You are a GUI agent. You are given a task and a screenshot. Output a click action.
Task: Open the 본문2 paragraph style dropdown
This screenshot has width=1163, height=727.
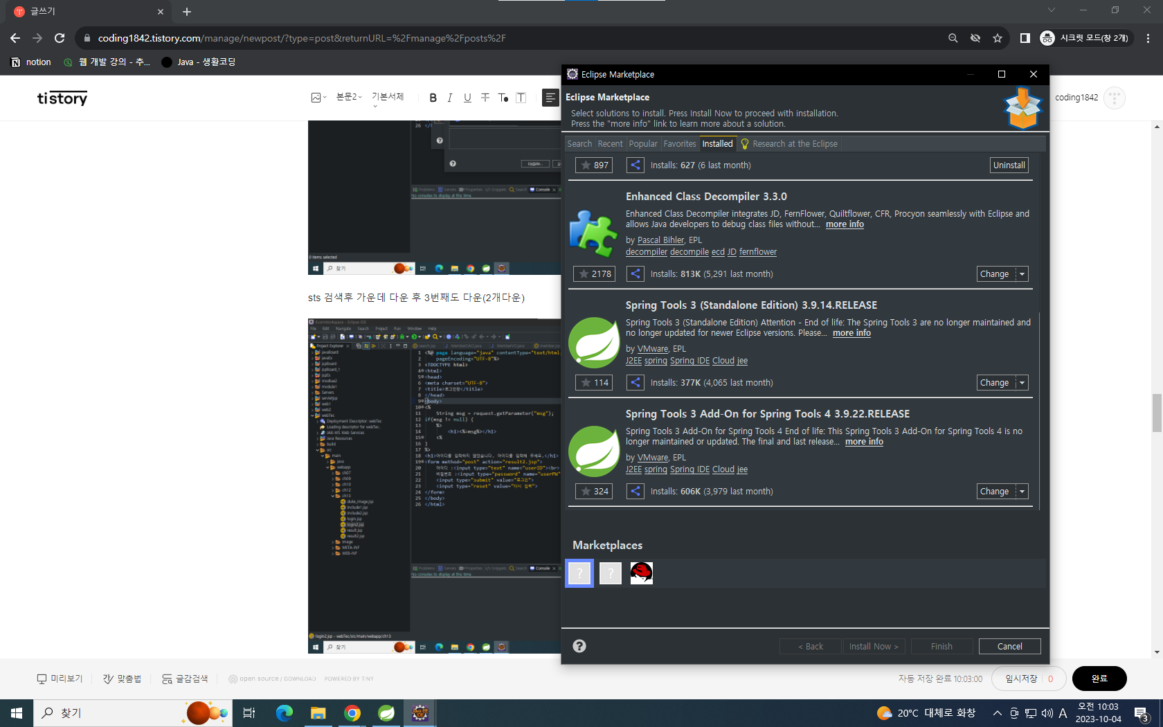[x=349, y=97]
